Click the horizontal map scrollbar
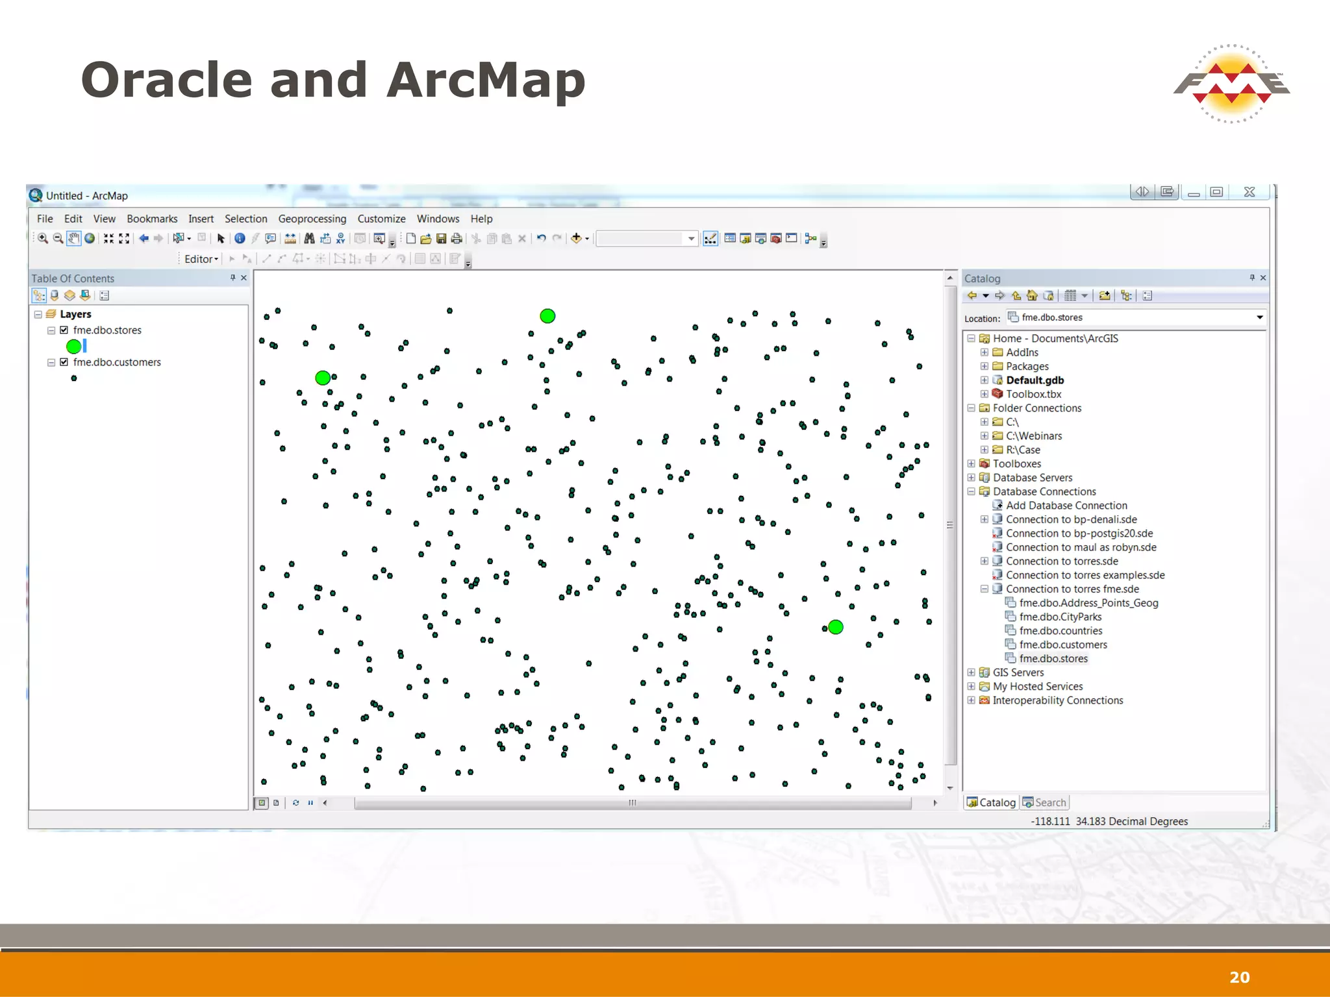The image size is (1330, 997). (x=633, y=803)
